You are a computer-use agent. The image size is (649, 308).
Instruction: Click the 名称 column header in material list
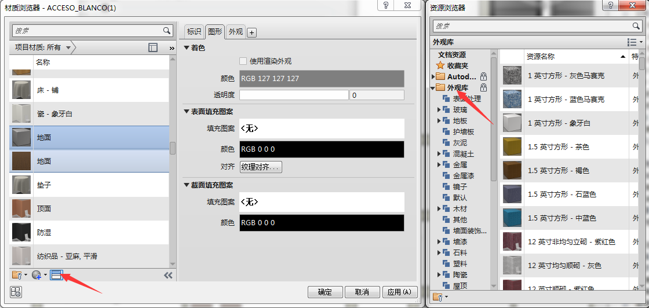pos(101,63)
